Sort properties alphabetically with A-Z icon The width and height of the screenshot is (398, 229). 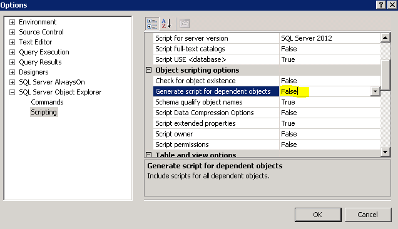click(166, 24)
